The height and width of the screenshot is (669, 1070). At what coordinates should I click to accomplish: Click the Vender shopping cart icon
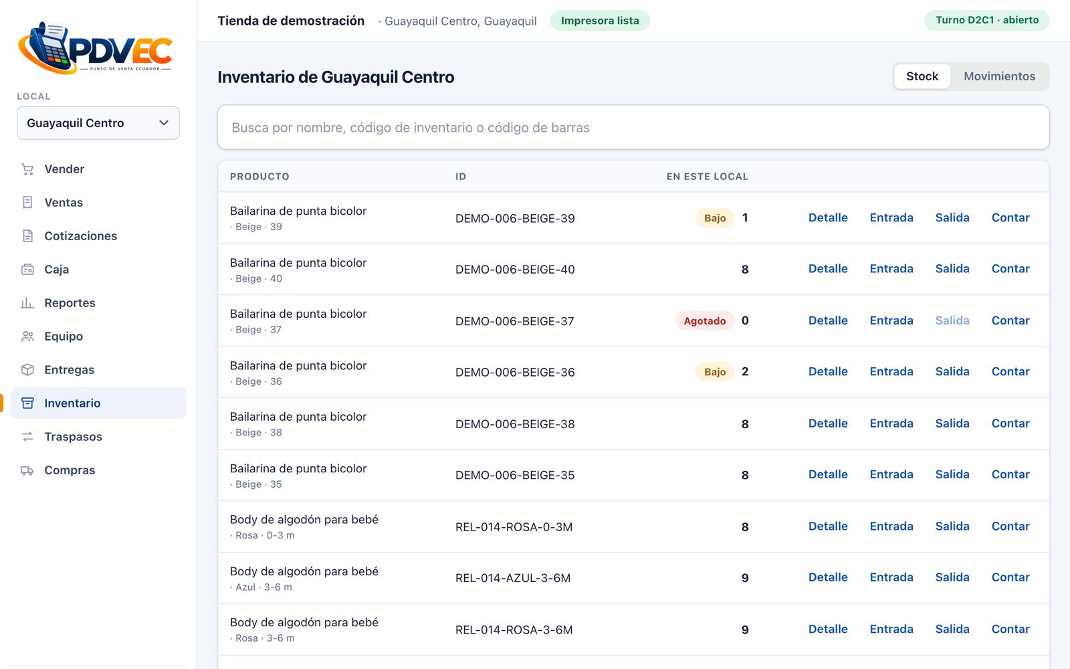click(x=27, y=169)
